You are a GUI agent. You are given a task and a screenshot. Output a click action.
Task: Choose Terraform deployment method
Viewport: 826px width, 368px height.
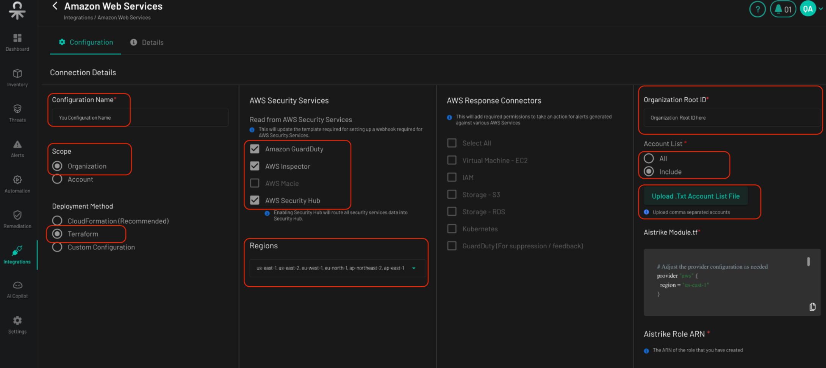pos(57,234)
